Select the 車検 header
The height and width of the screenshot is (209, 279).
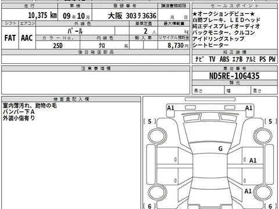click(x=75, y=6)
